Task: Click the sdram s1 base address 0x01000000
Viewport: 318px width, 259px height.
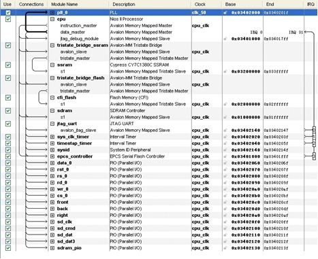Action: [x=246, y=118]
